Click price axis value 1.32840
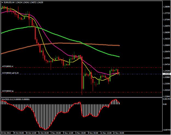This screenshot has width=171, height=135. pyautogui.click(x=167, y=96)
